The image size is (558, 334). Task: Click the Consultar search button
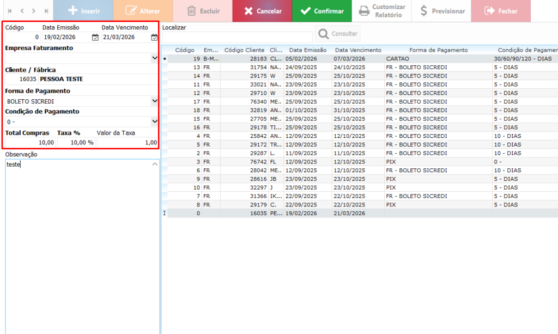click(338, 34)
